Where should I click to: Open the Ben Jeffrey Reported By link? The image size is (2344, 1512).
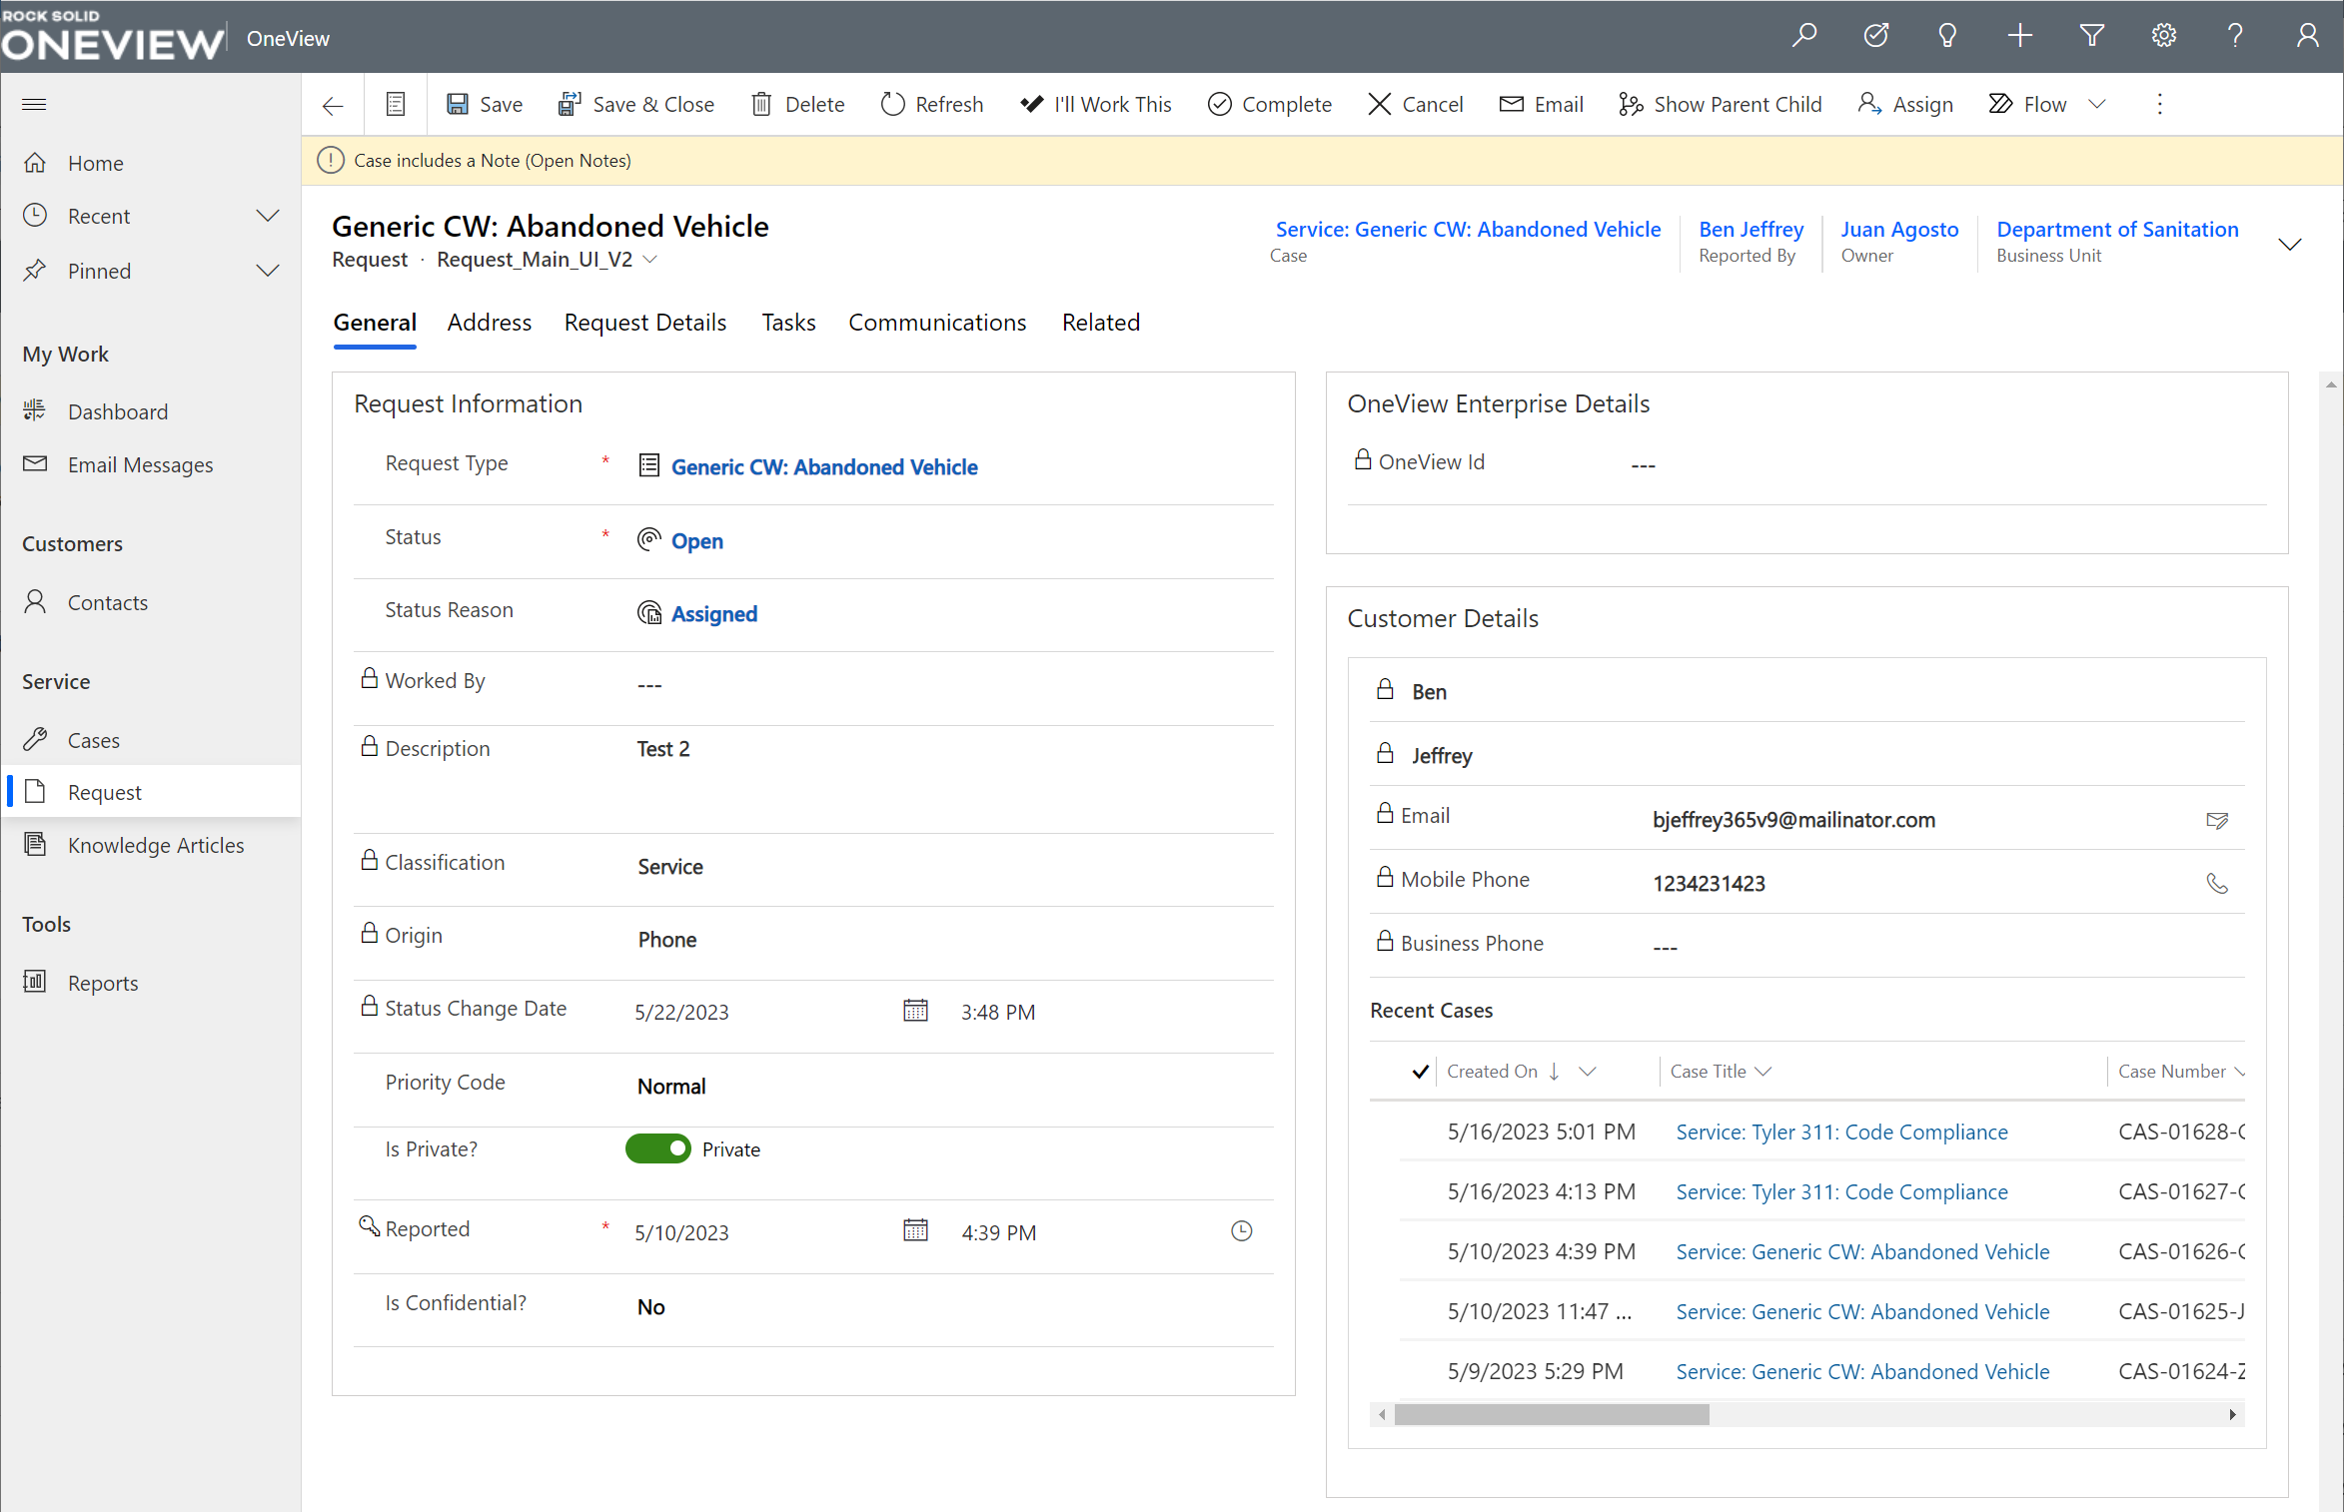(1751, 229)
